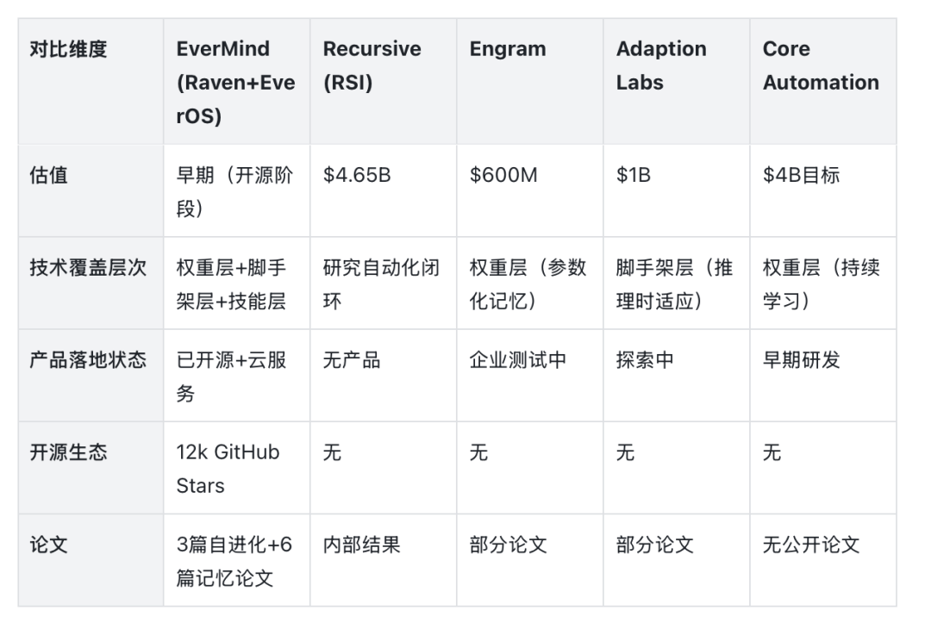Viewport: 931px width, 629px height.
Task: Click the 无公开论文 cell
Action: point(823,561)
